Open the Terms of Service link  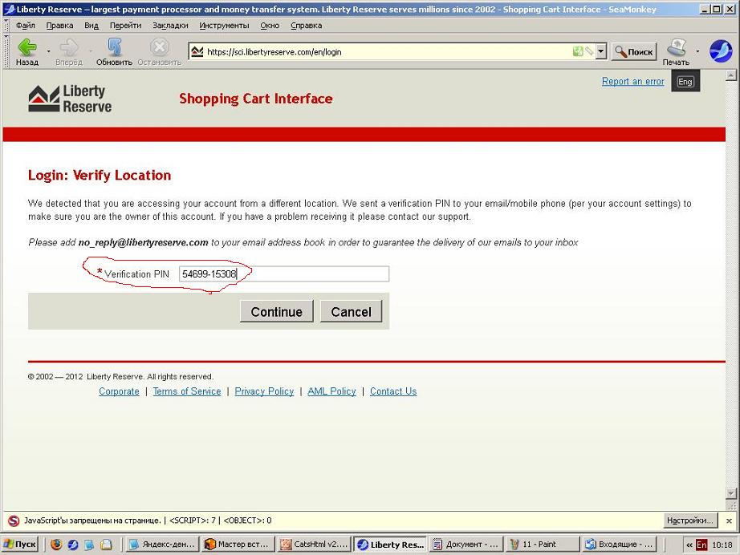click(x=187, y=391)
